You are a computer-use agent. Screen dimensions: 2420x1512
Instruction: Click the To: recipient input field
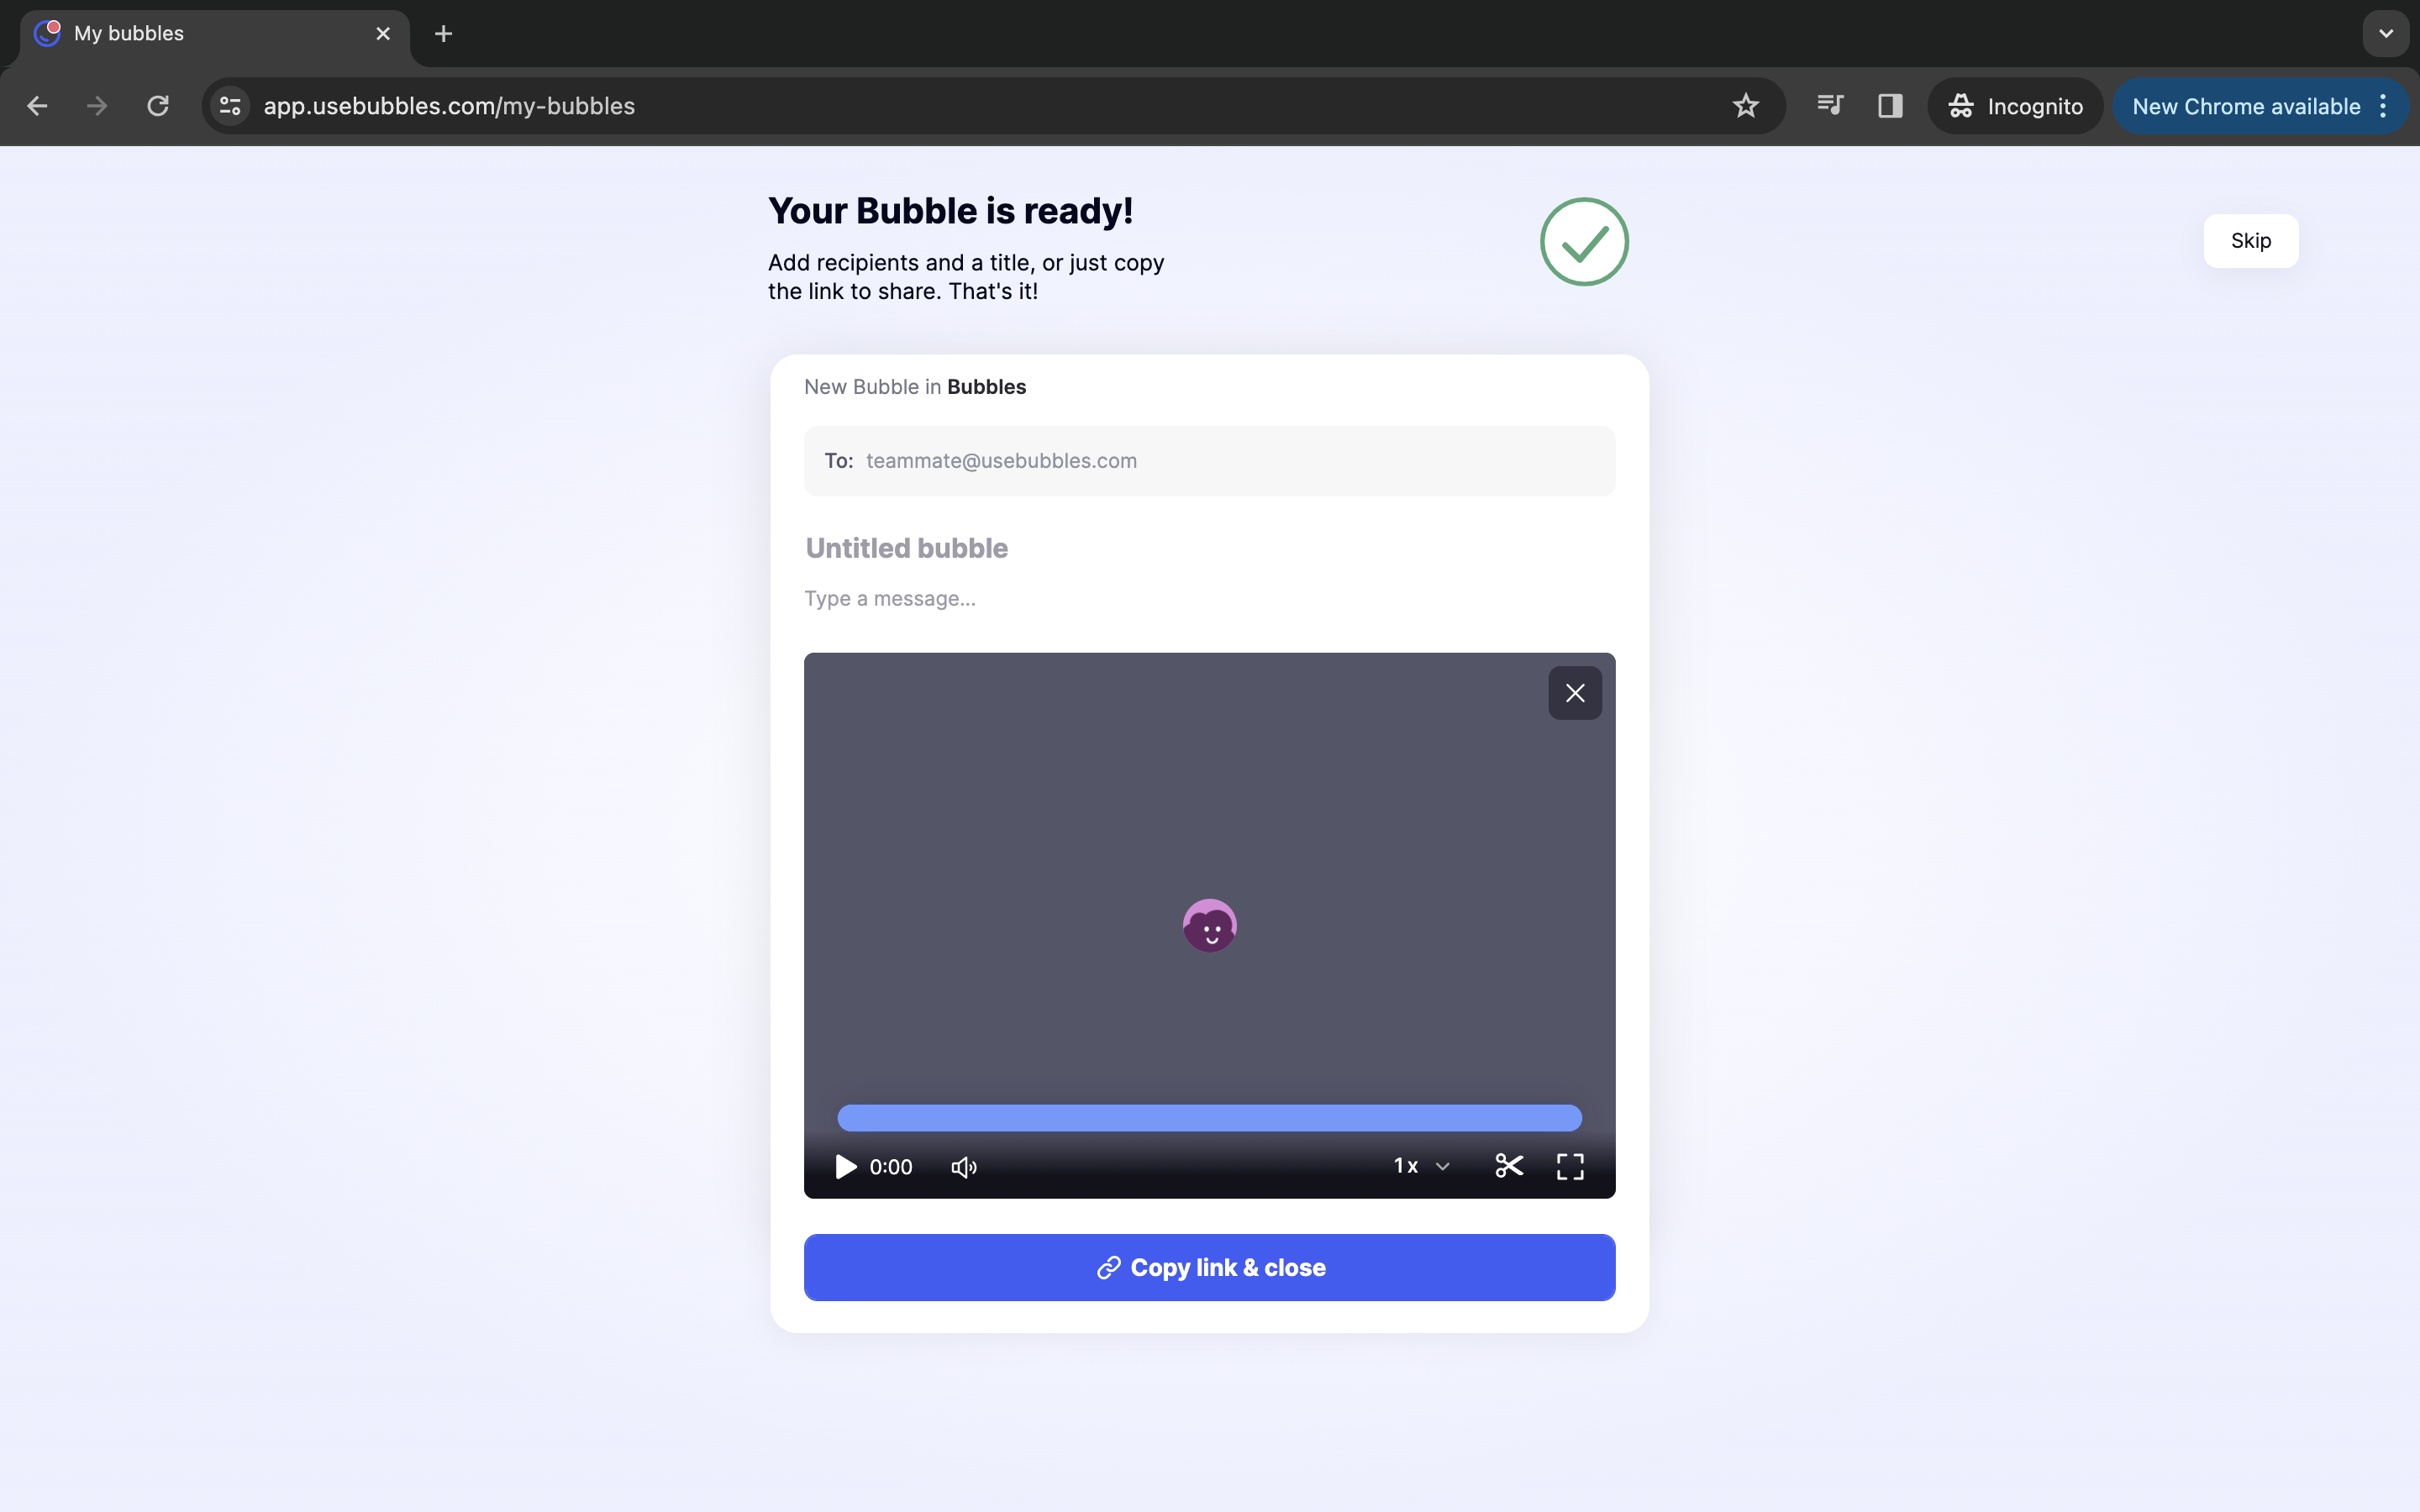[x=1207, y=458]
